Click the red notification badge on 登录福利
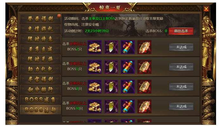Screen dimensions: 224x128 (59, 16)
